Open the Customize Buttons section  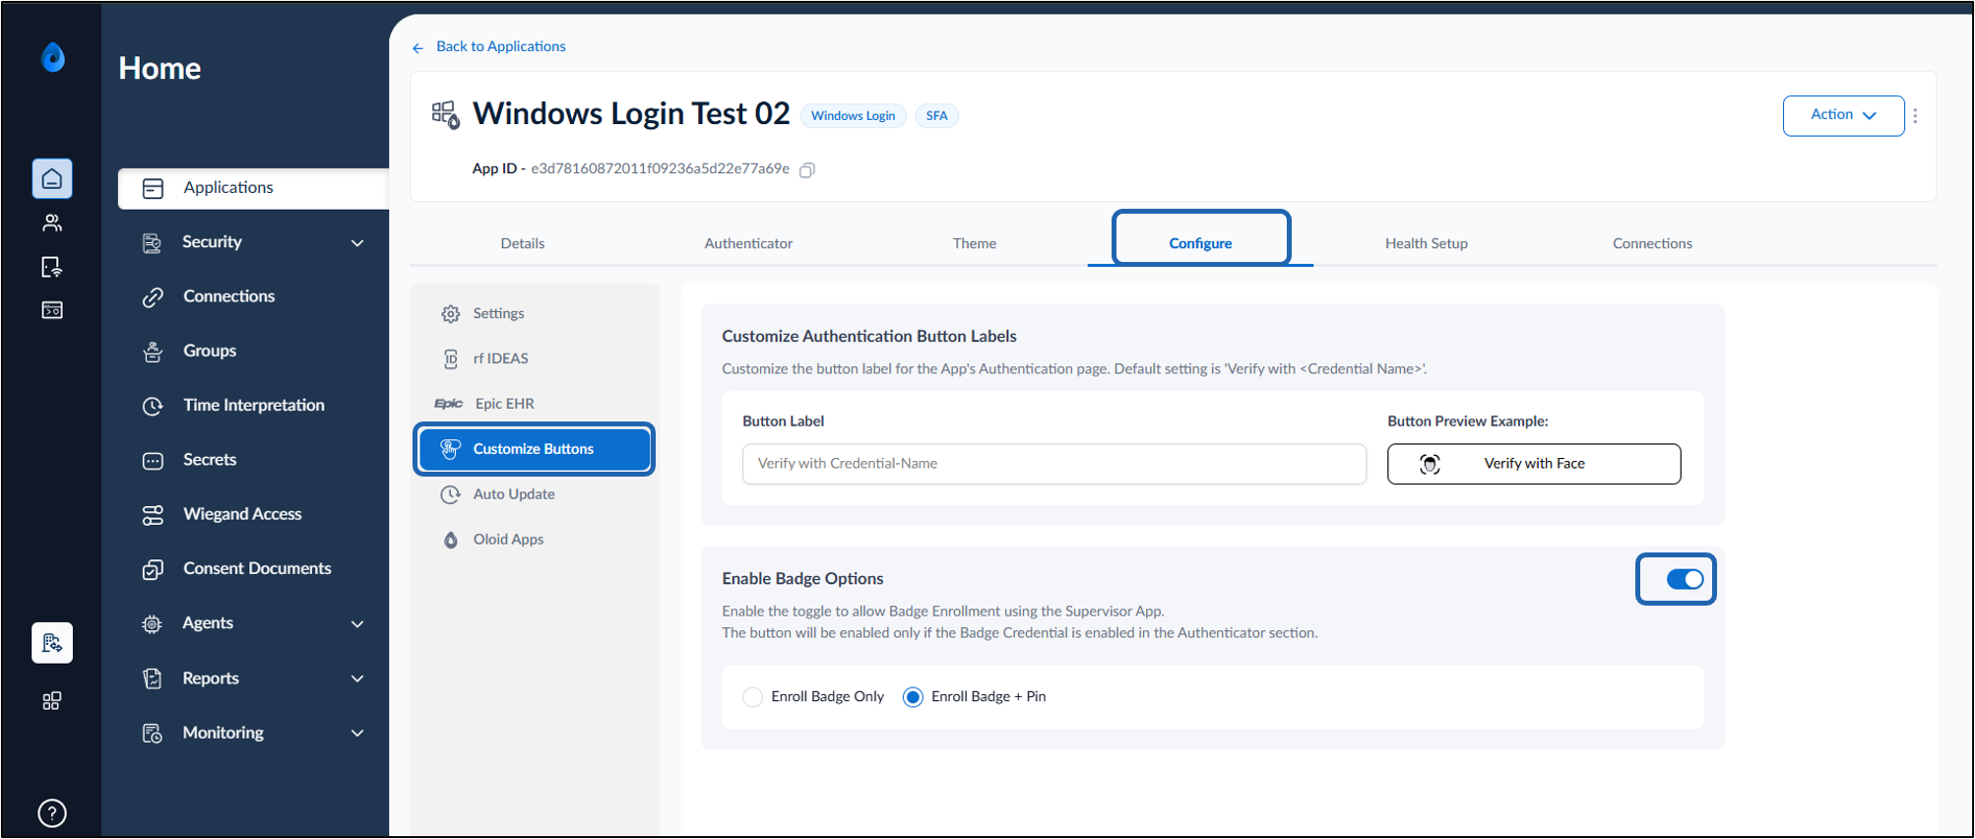[x=535, y=449]
